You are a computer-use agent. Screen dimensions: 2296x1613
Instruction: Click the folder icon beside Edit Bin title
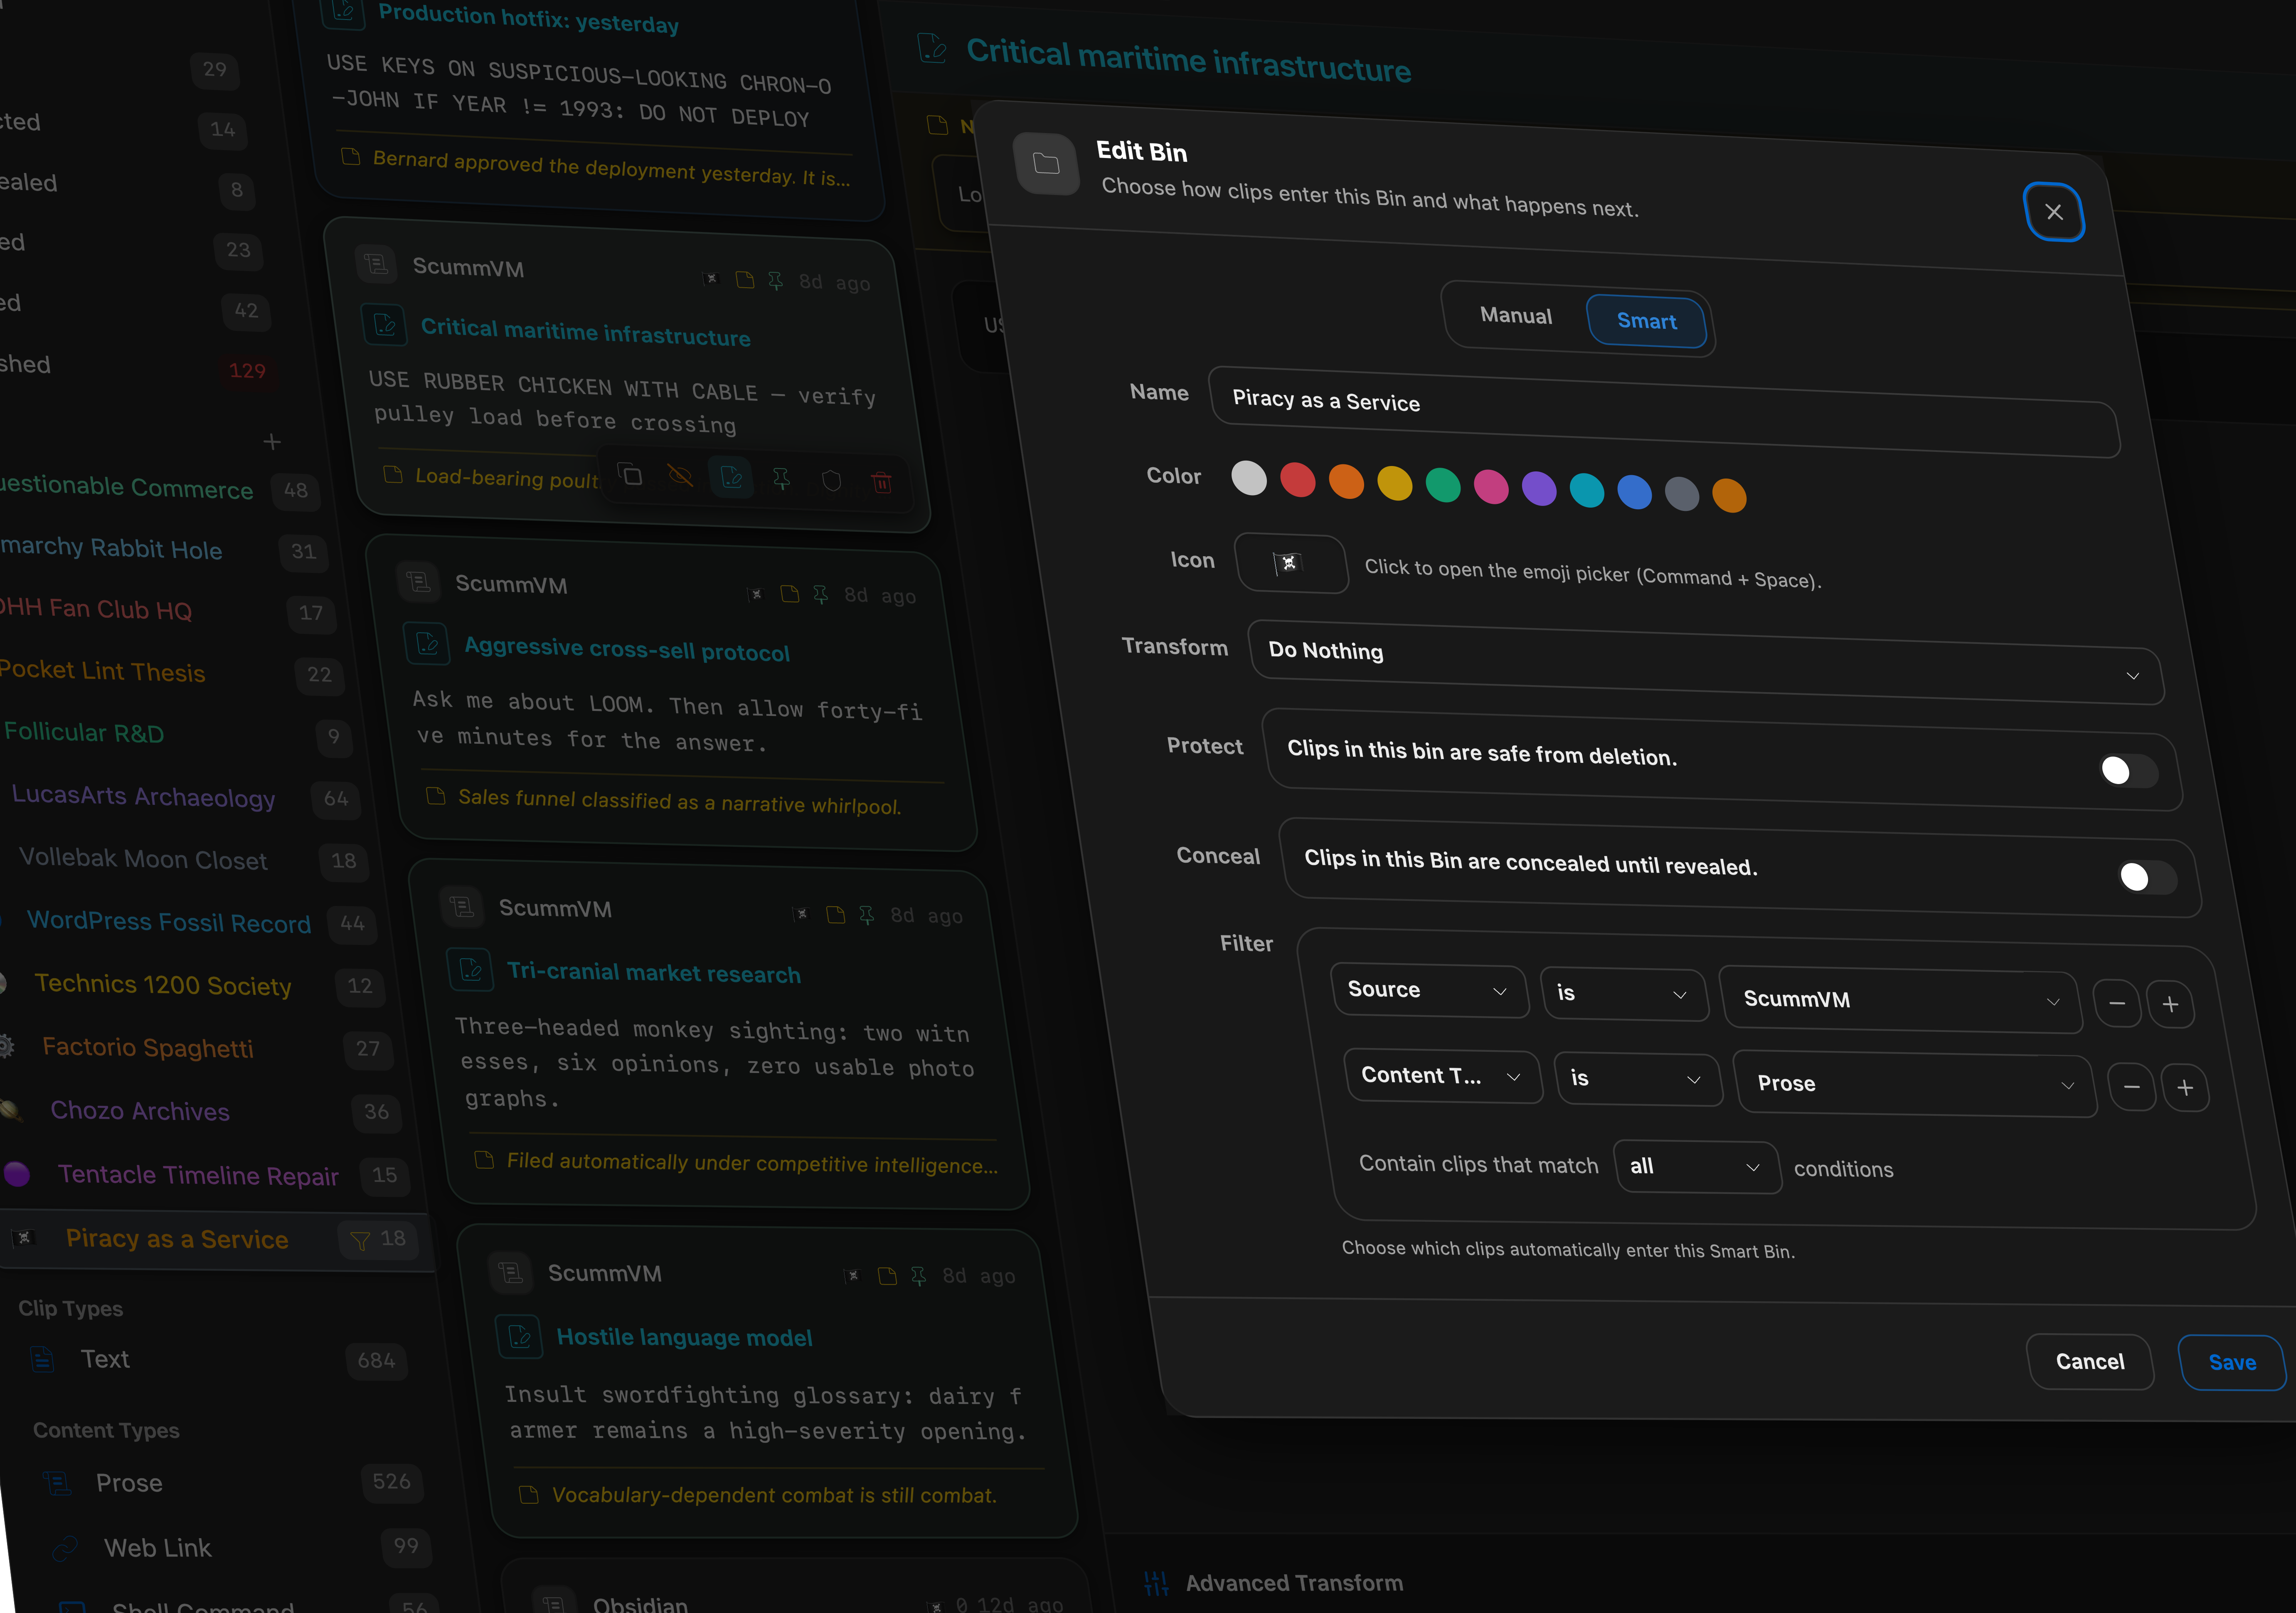click(1046, 163)
